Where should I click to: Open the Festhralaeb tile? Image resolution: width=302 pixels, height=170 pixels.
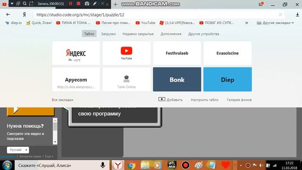tap(177, 53)
